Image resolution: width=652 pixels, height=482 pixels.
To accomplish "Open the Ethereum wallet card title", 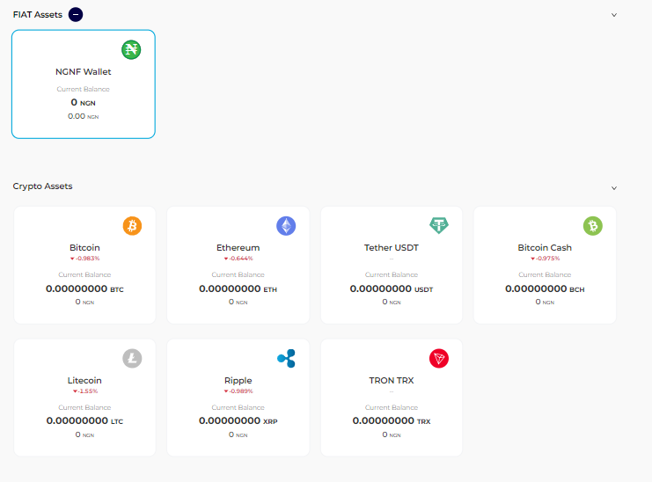I will tap(238, 248).
